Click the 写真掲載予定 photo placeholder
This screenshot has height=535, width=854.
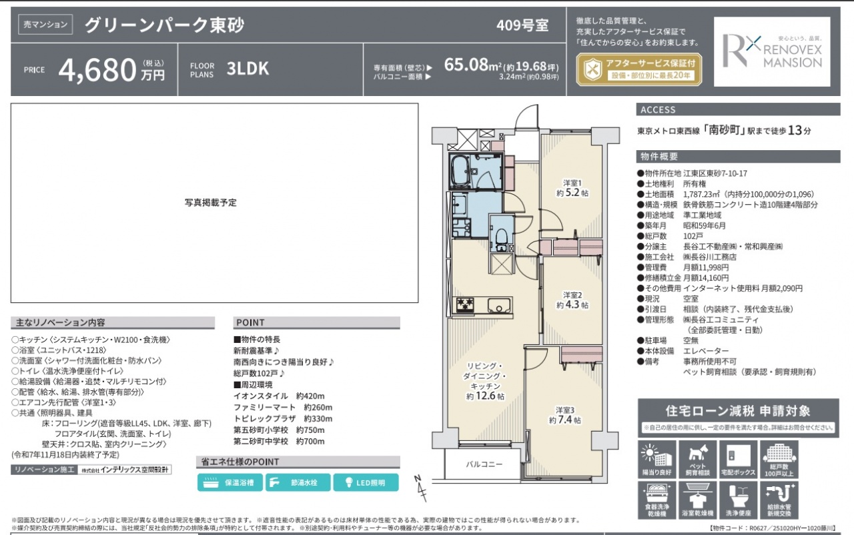pyautogui.click(x=214, y=203)
